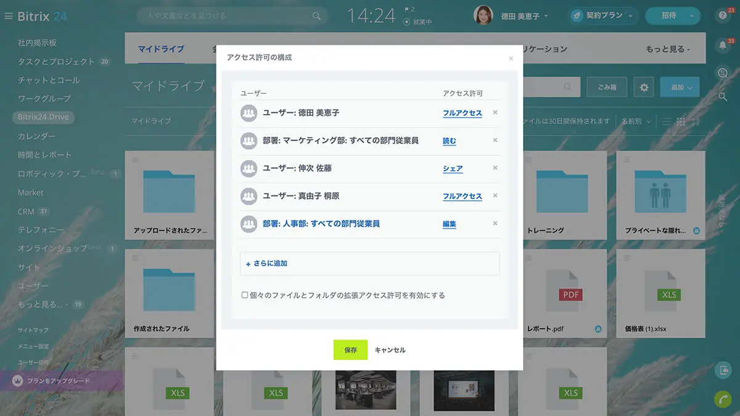Open 作成されたファイル folder
Image resolution: width=740 pixels, height=416 pixels.
pos(168,294)
